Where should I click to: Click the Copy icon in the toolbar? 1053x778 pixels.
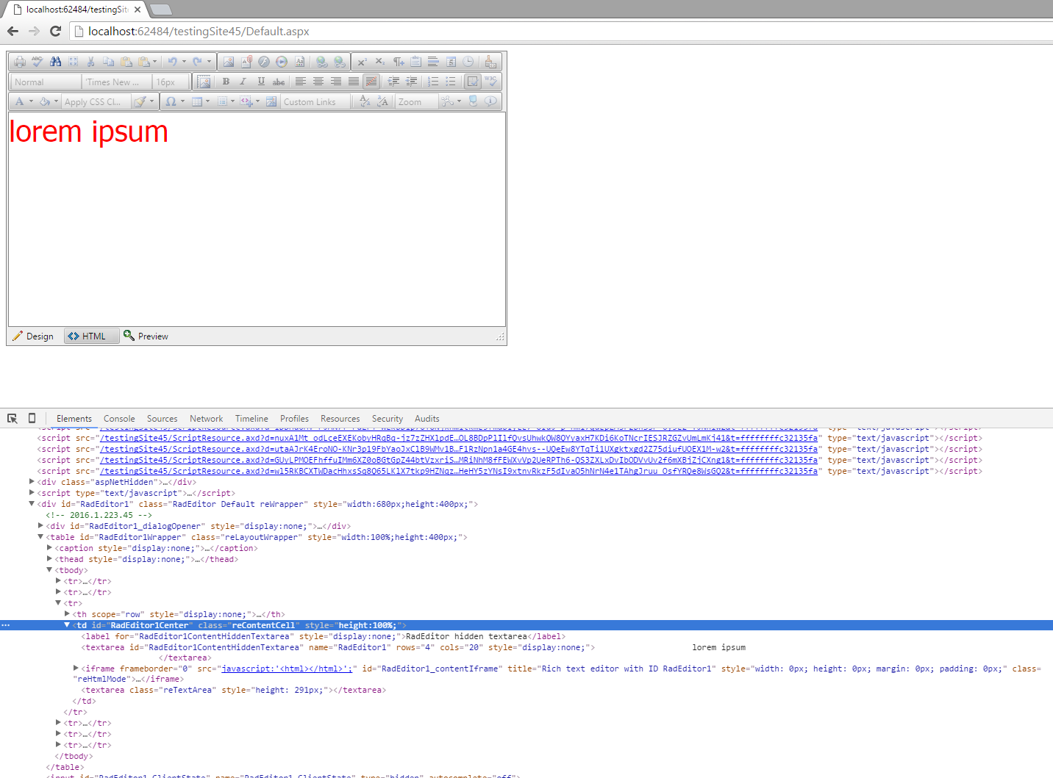[108, 62]
